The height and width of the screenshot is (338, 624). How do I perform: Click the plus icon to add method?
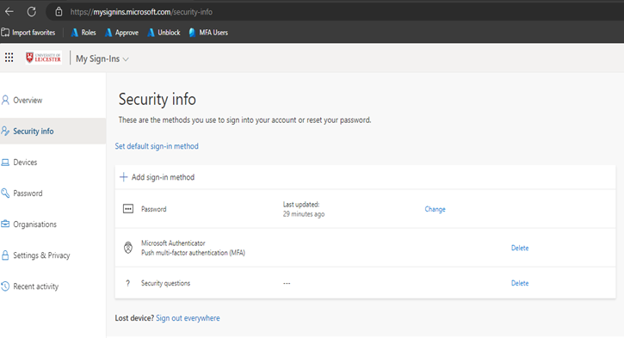[123, 177]
